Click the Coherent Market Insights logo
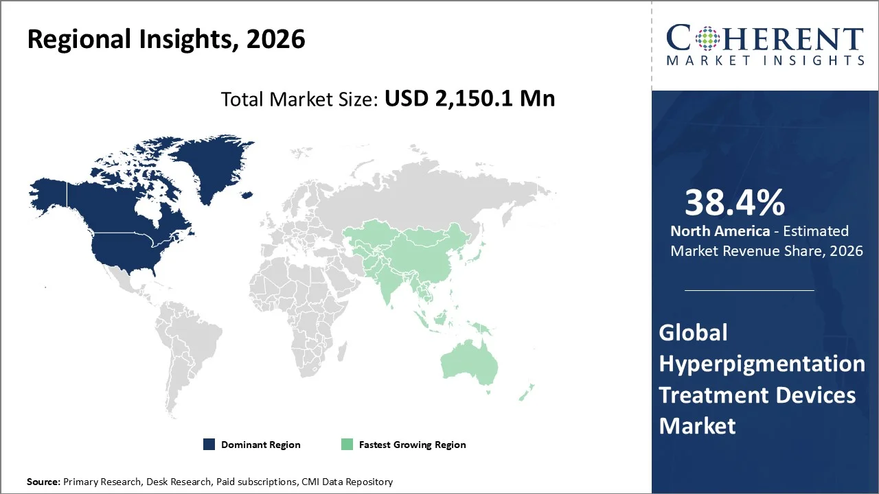879x494 pixels. point(764,44)
